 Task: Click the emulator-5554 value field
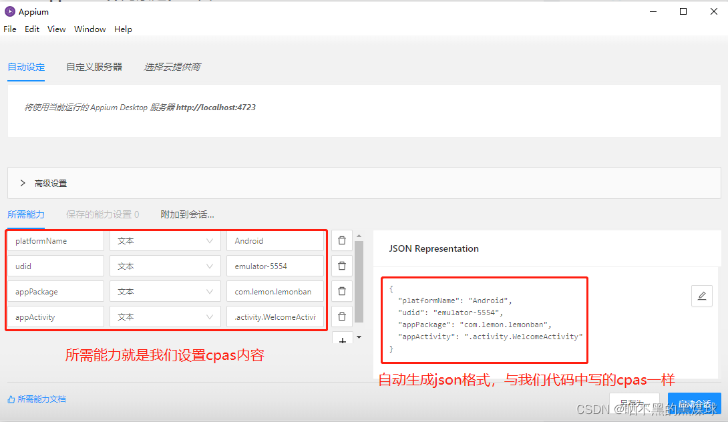point(275,266)
